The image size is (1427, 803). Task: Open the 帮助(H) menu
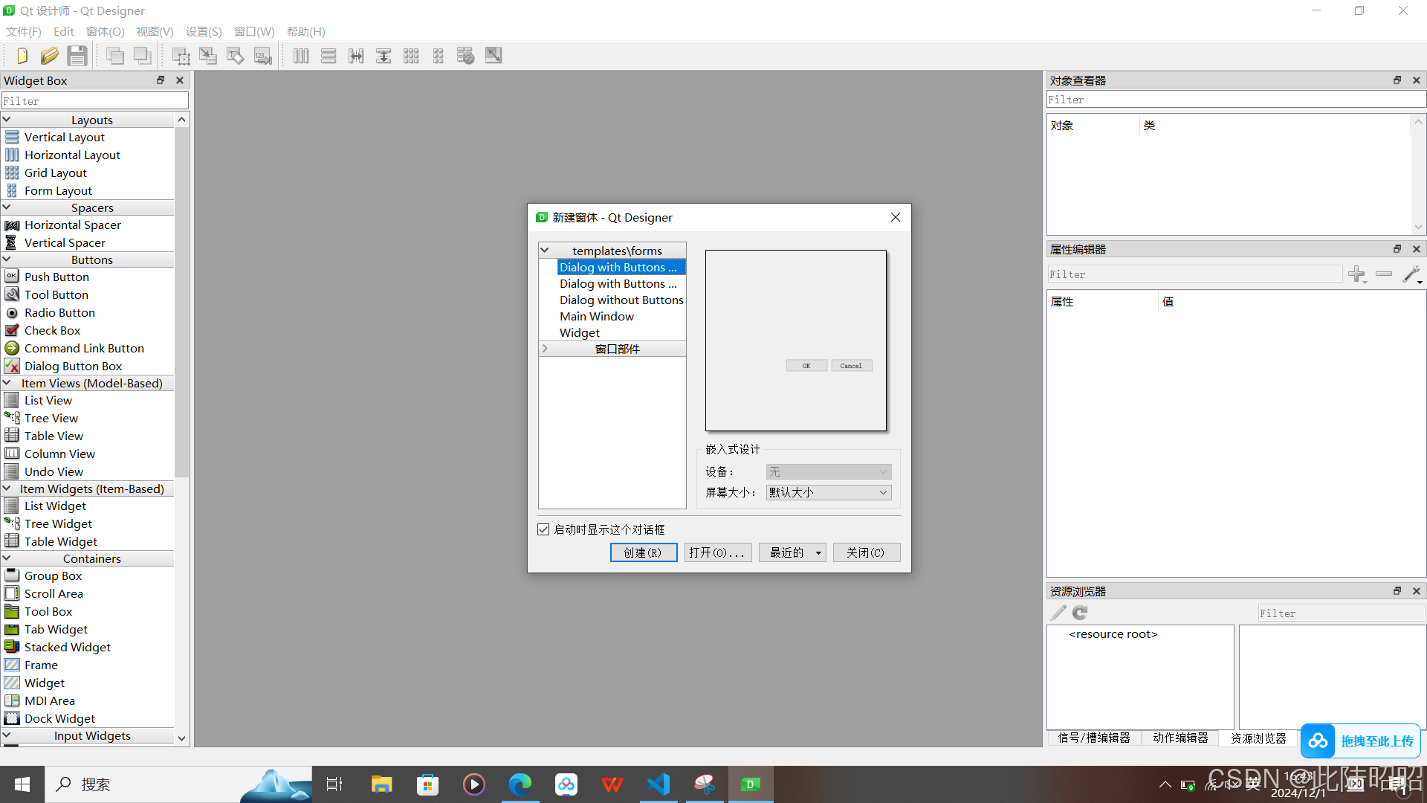tap(305, 31)
